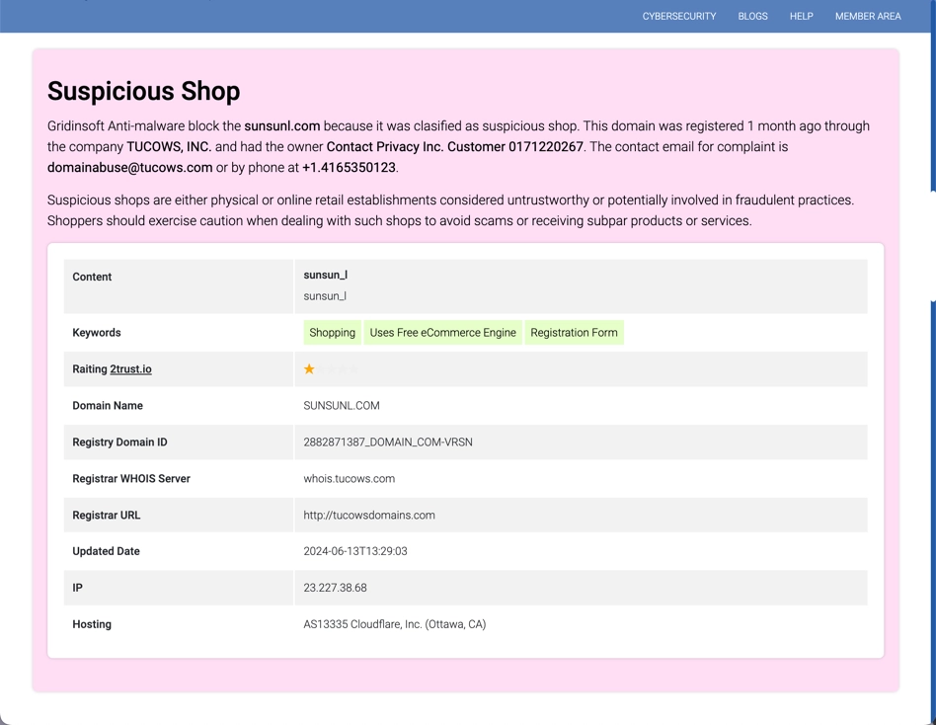Go to the BLOGS section

[x=752, y=16]
